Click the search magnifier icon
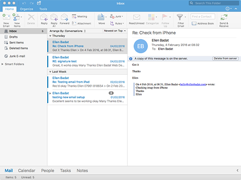 [x=191, y=3]
